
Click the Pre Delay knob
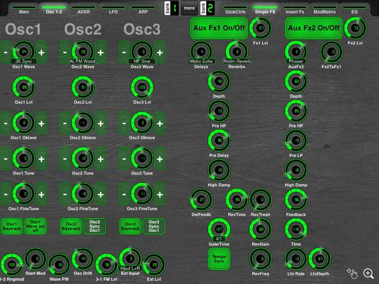click(x=219, y=140)
